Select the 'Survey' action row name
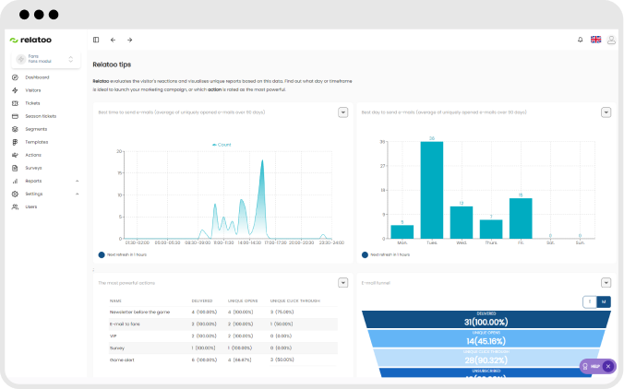The height and width of the screenshot is (389, 624). (117, 348)
